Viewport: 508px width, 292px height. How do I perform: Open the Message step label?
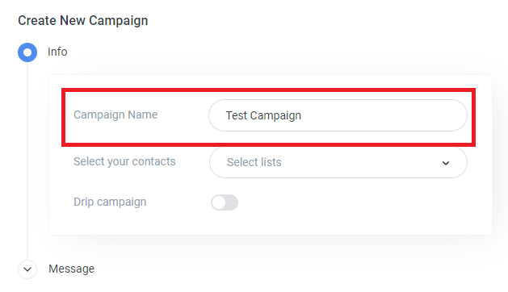click(72, 269)
